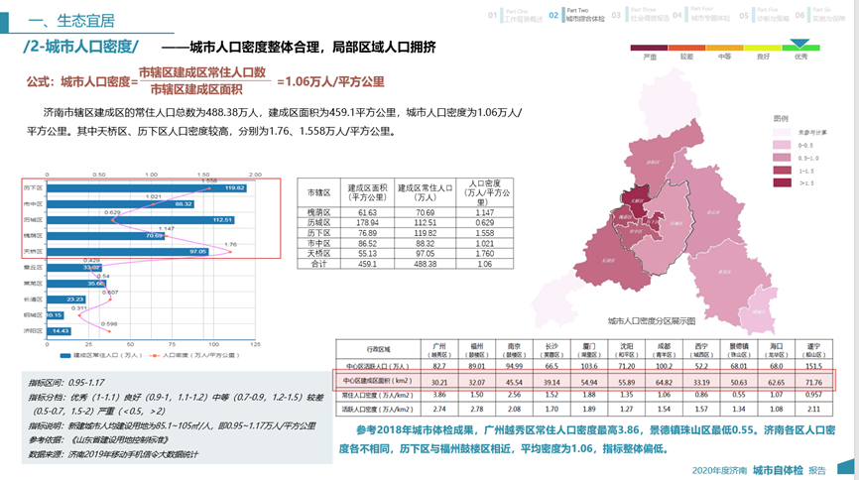Viewport: 859px width, 480px height.
Task: Click the 1-1.5 map legend swatch
Action: [782, 170]
